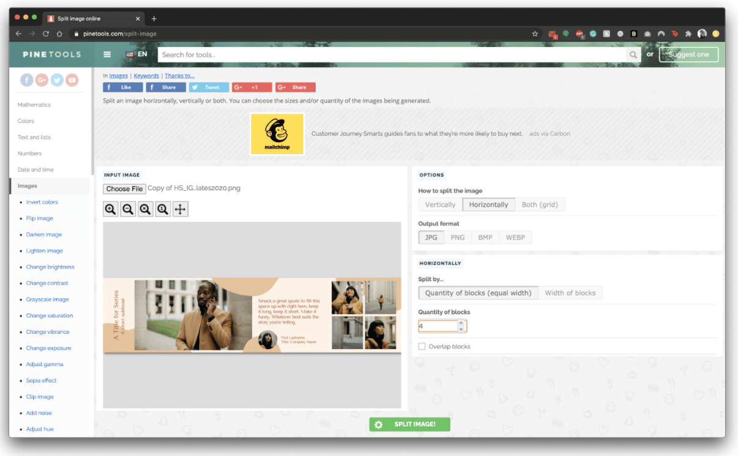Open the hamburger menu beside the Pinetools logo
The height and width of the screenshot is (456, 738).
107,54
